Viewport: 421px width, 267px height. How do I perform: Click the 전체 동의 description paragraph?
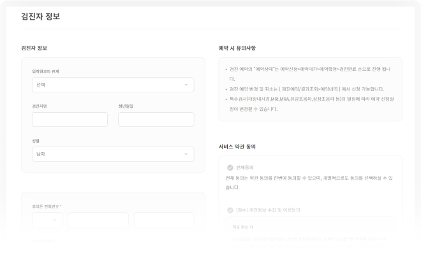click(309, 183)
